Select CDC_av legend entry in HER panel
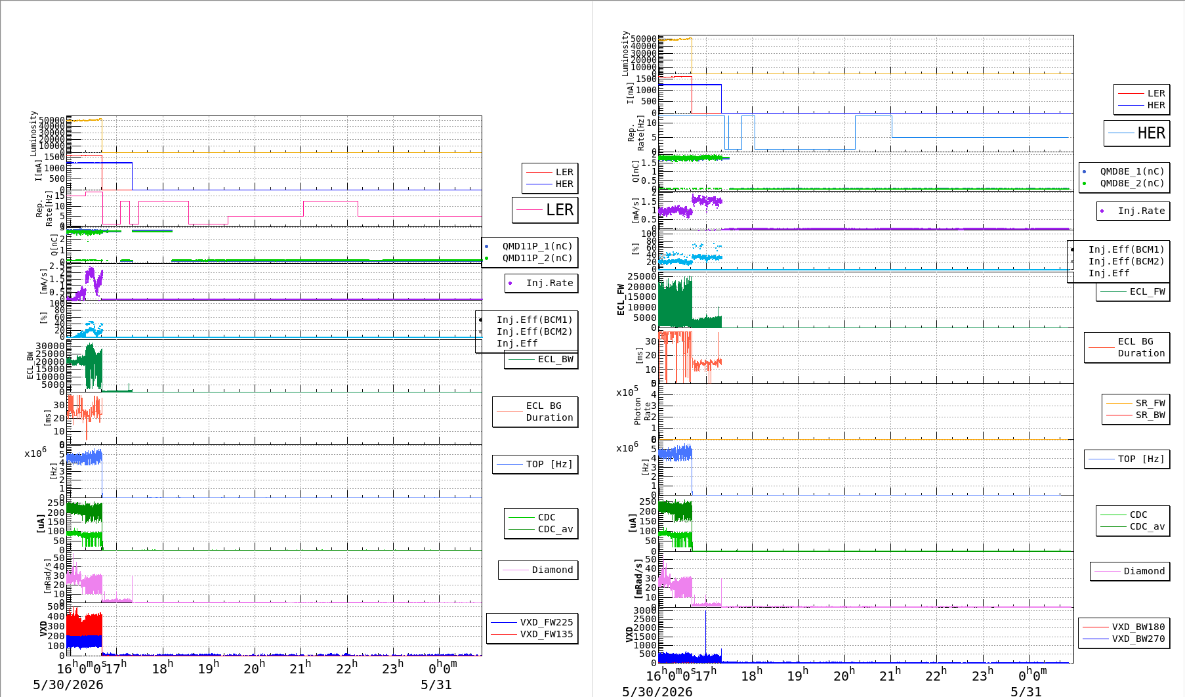Screen dimensions: 1185x697 [1147, 526]
